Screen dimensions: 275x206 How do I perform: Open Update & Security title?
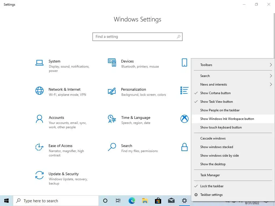point(63,174)
